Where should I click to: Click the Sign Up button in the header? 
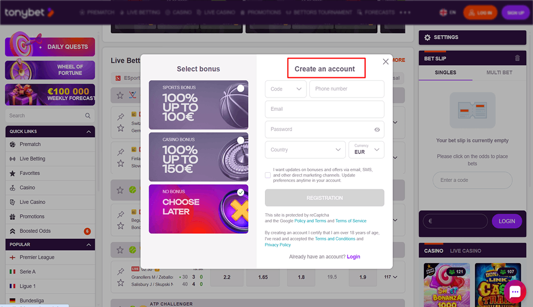point(515,13)
